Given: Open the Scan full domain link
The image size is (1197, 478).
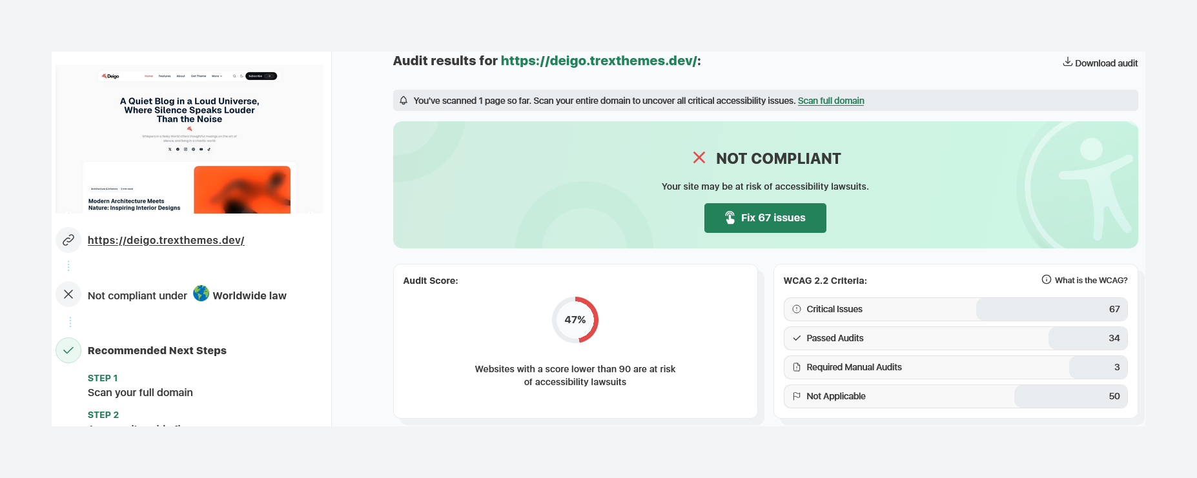Looking at the screenshot, I should [831, 101].
